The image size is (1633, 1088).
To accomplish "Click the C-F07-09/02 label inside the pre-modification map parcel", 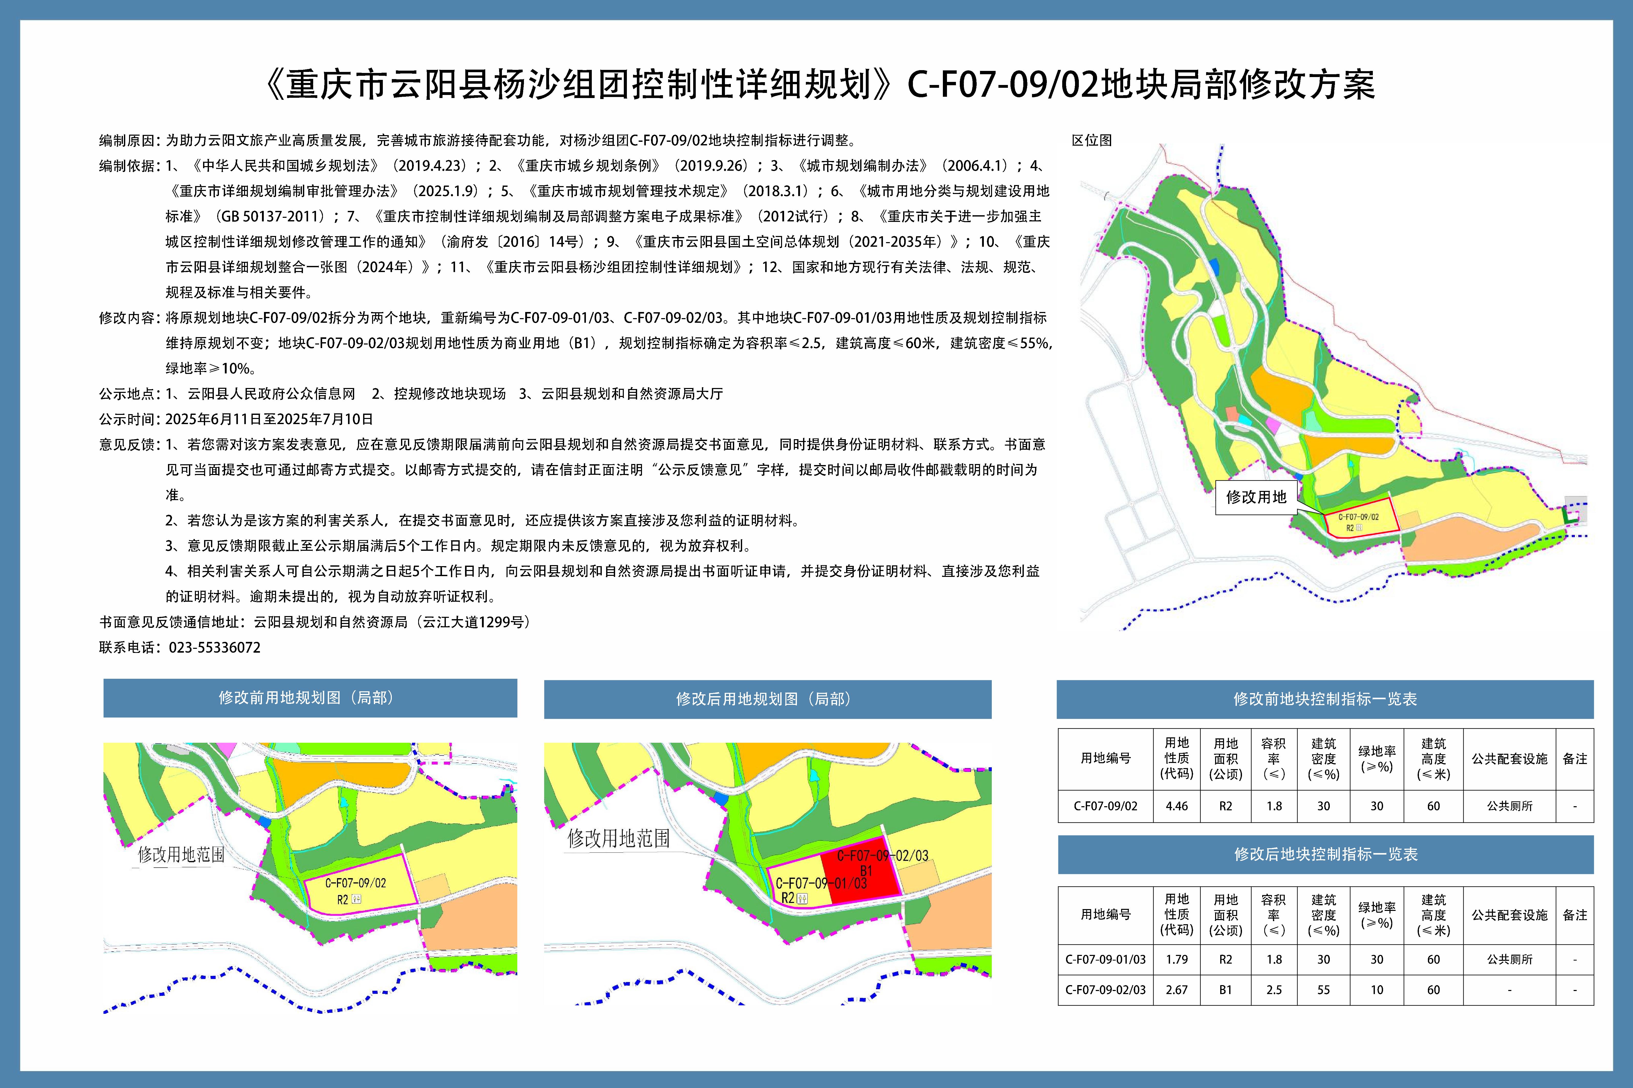I will pos(355,883).
